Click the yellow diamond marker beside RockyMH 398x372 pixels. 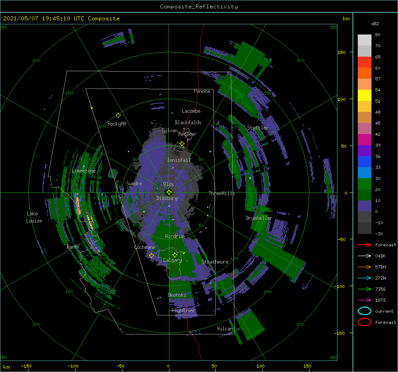coord(118,115)
